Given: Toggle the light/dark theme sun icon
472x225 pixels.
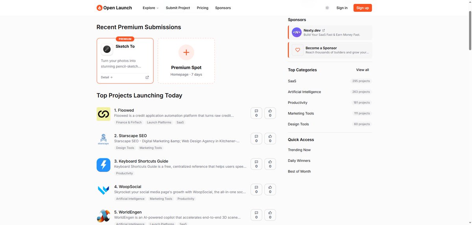Looking at the screenshot, I should pos(327,8).
